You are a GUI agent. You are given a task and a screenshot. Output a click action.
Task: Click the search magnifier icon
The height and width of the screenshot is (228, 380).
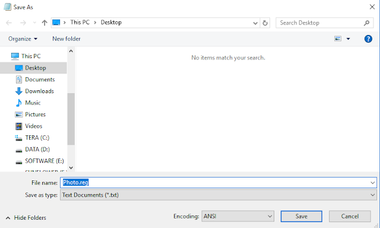click(x=367, y=23)
